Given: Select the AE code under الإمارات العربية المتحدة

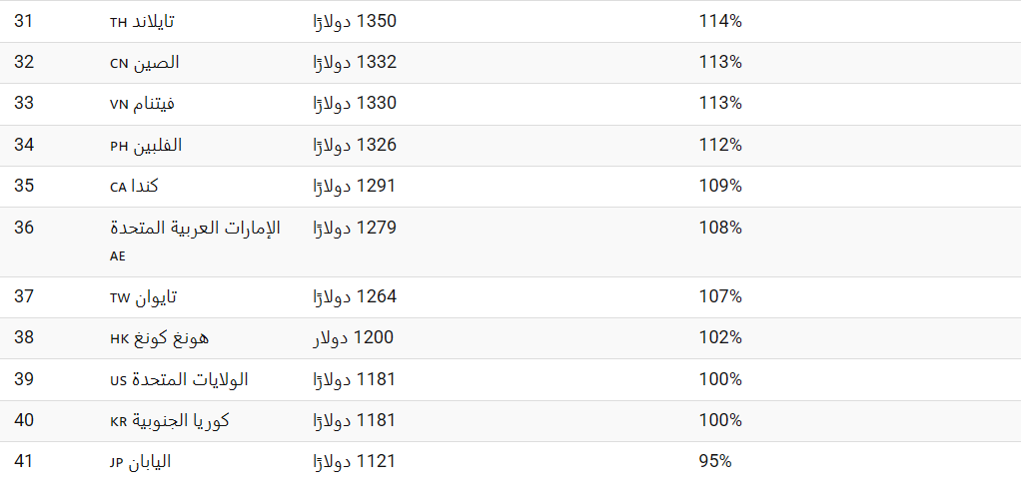Looking at the screenshot, I should coord(117,256).
